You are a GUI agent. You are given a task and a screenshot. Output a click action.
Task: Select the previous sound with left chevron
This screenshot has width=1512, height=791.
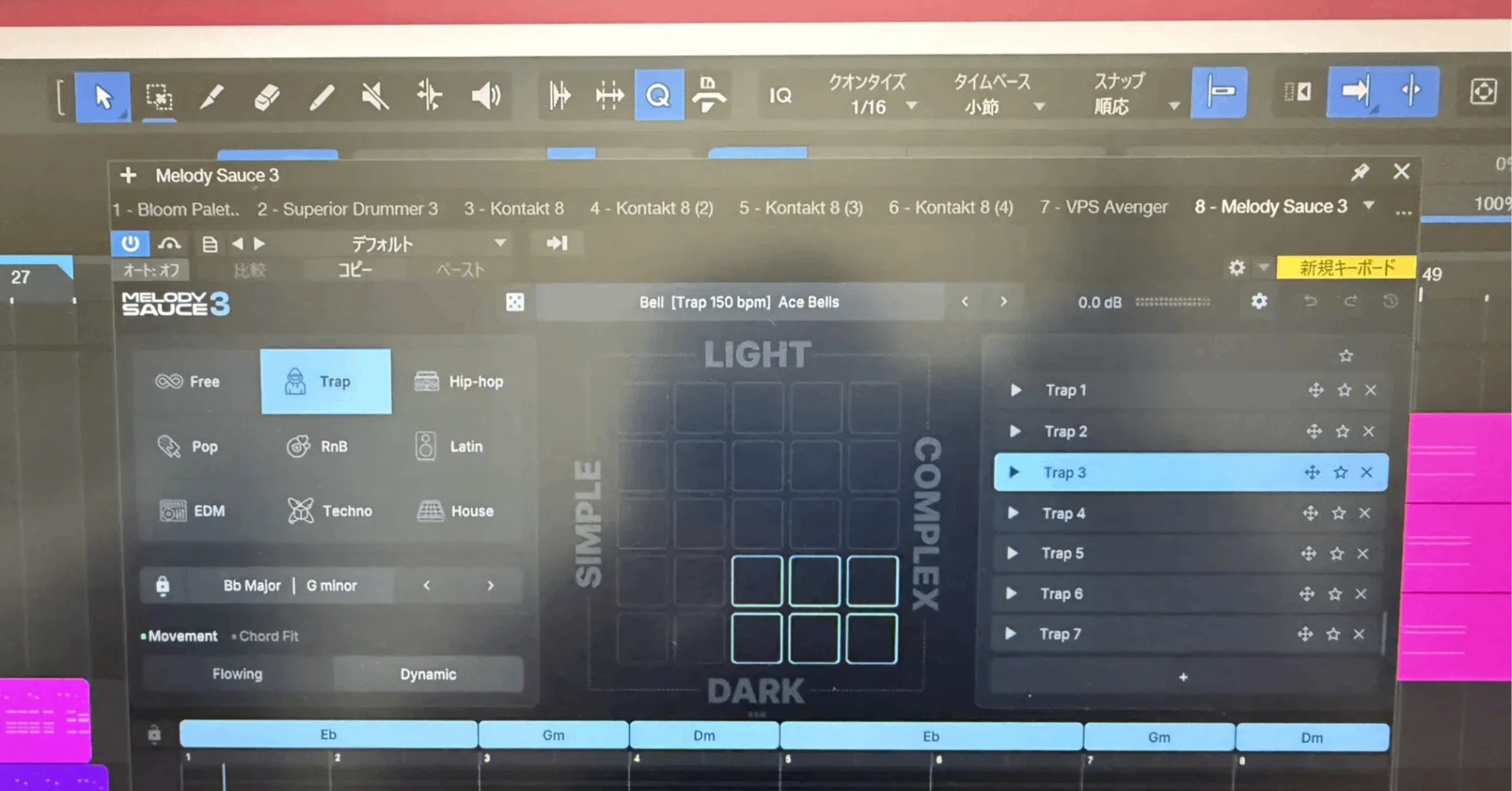965,302
